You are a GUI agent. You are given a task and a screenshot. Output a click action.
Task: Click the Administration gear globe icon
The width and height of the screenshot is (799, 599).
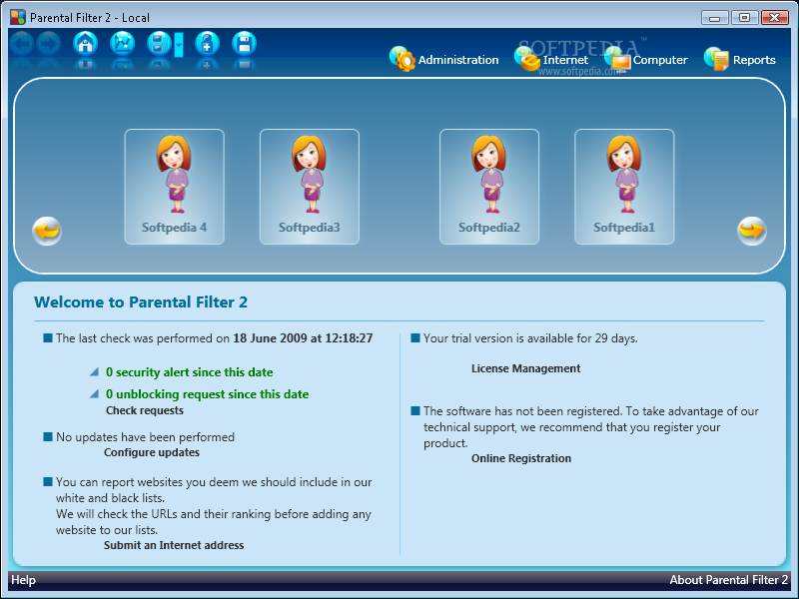coord(402,59)
